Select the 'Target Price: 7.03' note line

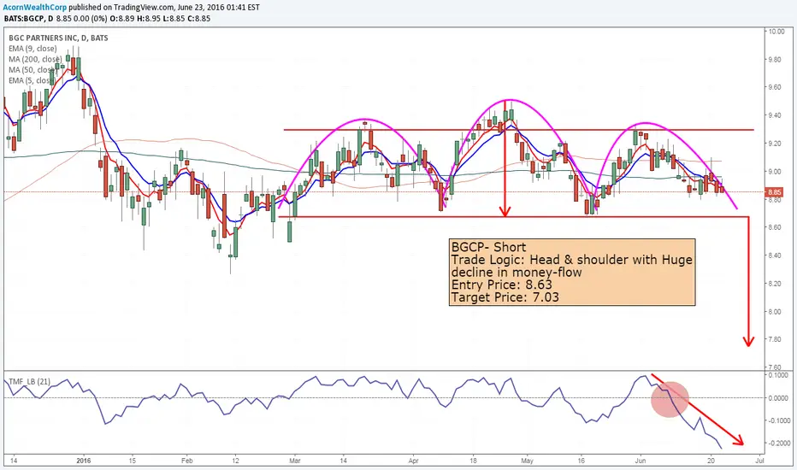[x=505, y=297]
